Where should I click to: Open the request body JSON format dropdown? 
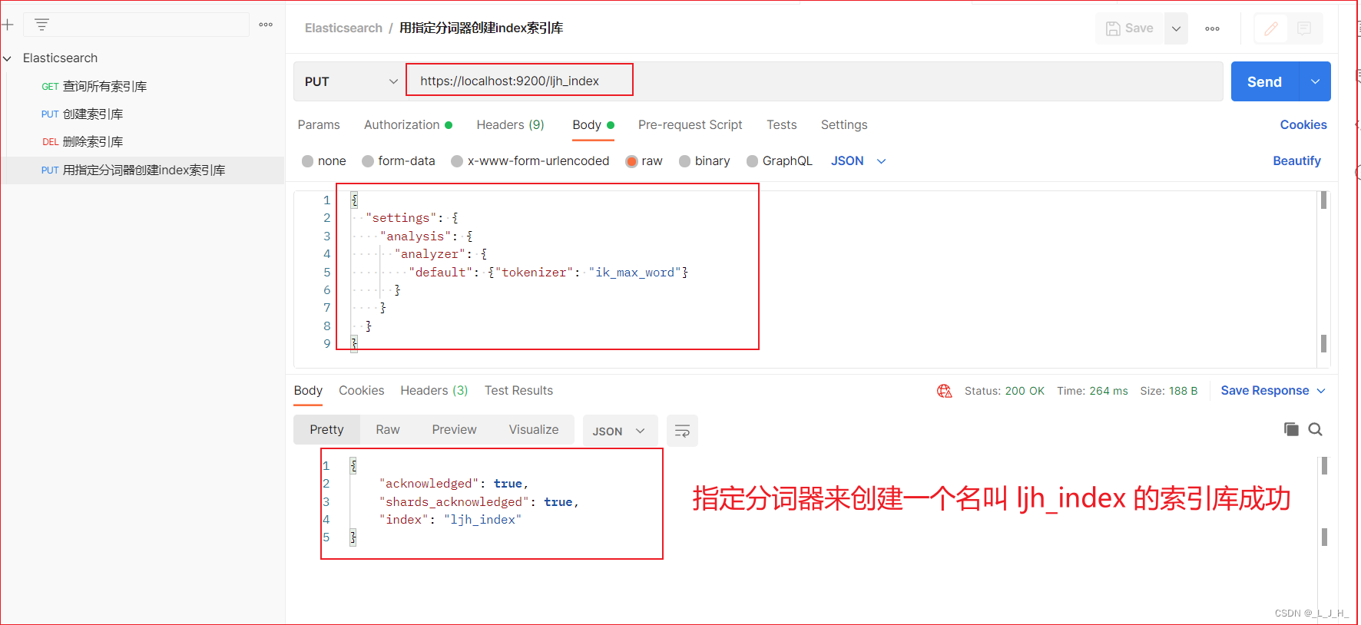[x=859, y=161]
